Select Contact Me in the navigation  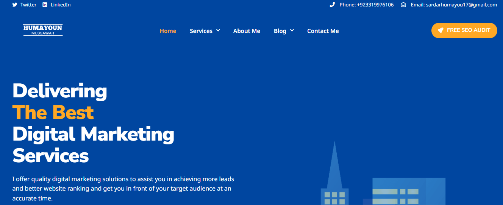(x=323, y=31)
